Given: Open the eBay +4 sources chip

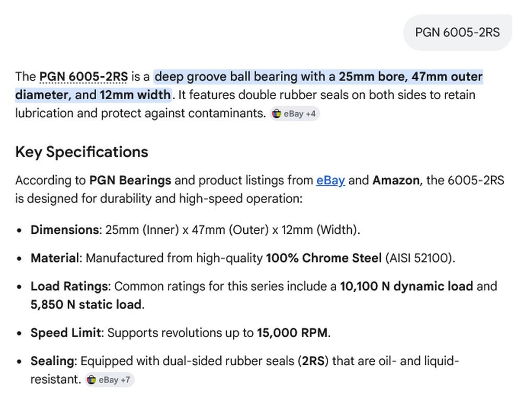Looking at the screenshot, I should (x=294, y=114).
